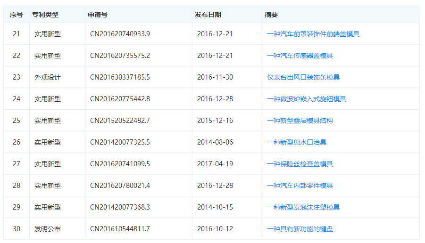Open the 一种微波炉嵌入式旋钮模具 patent link
Viewport: 425px width, 243px height.
click(x=307, y=99)
